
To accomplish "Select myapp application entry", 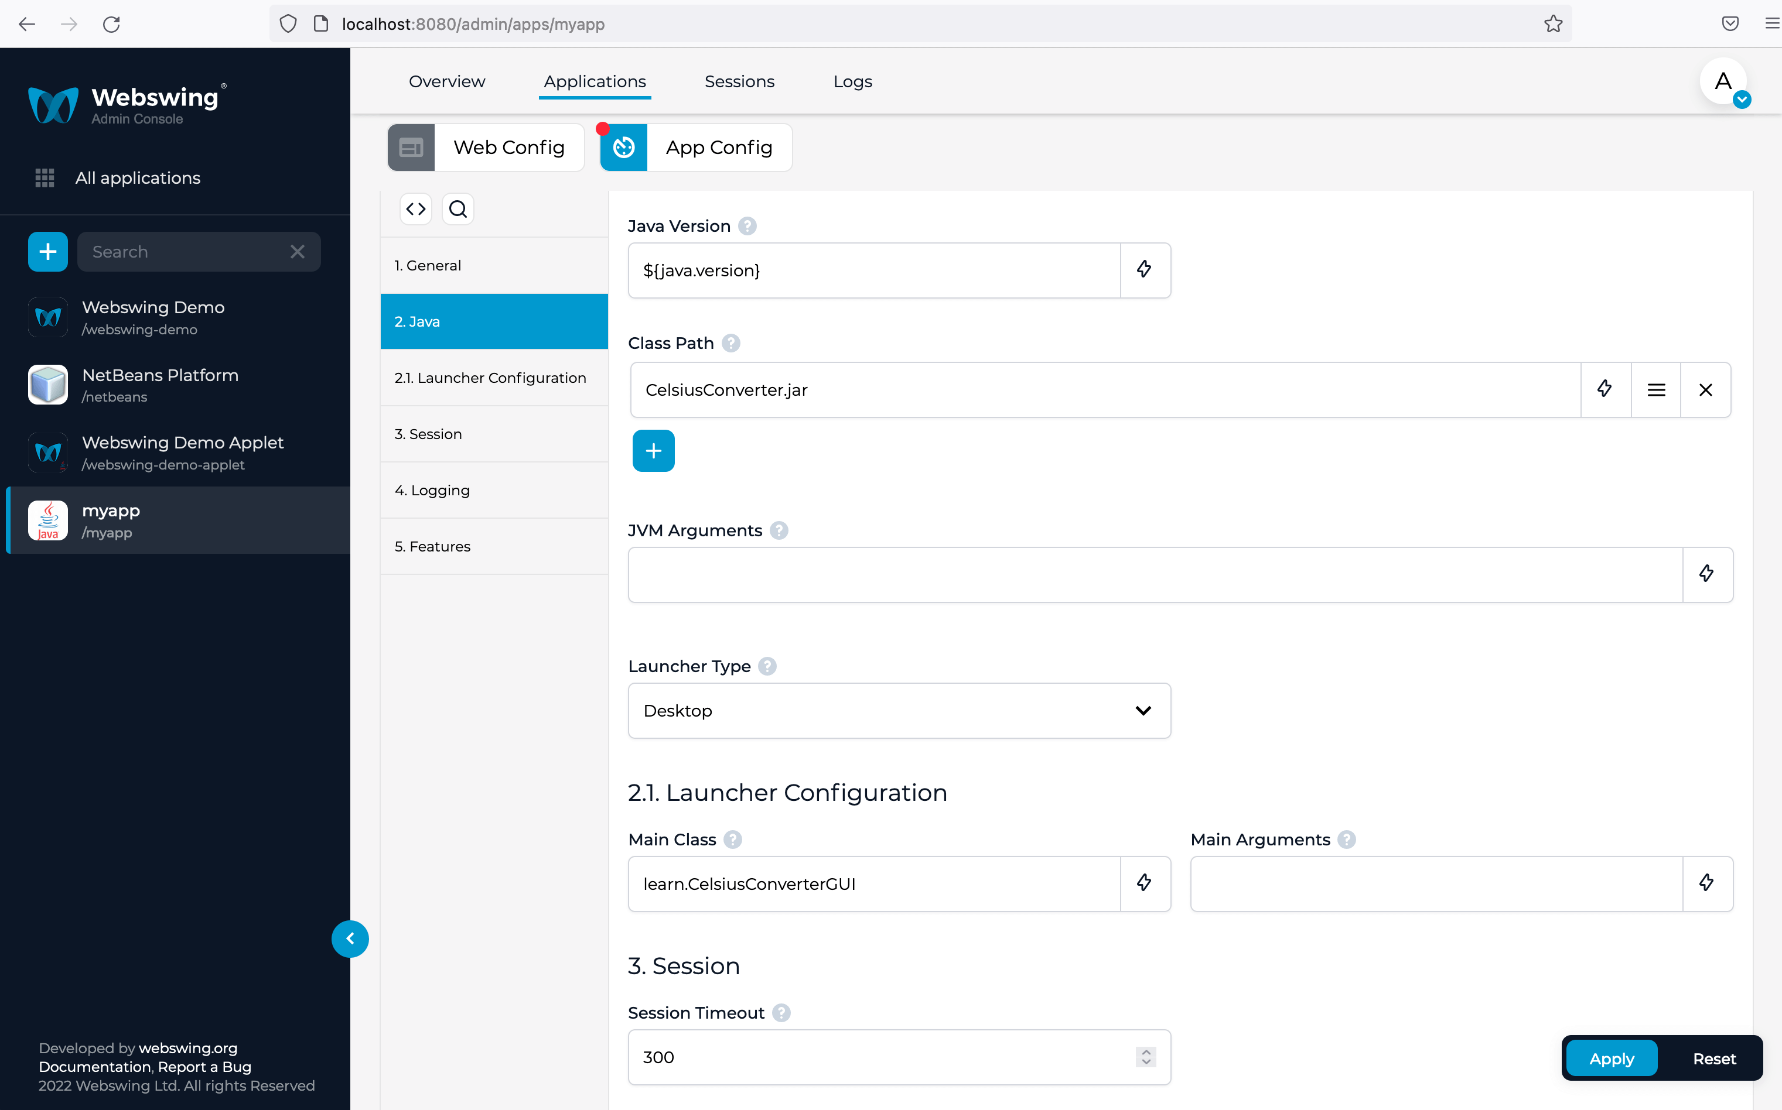I will click(x=176, y=520).
